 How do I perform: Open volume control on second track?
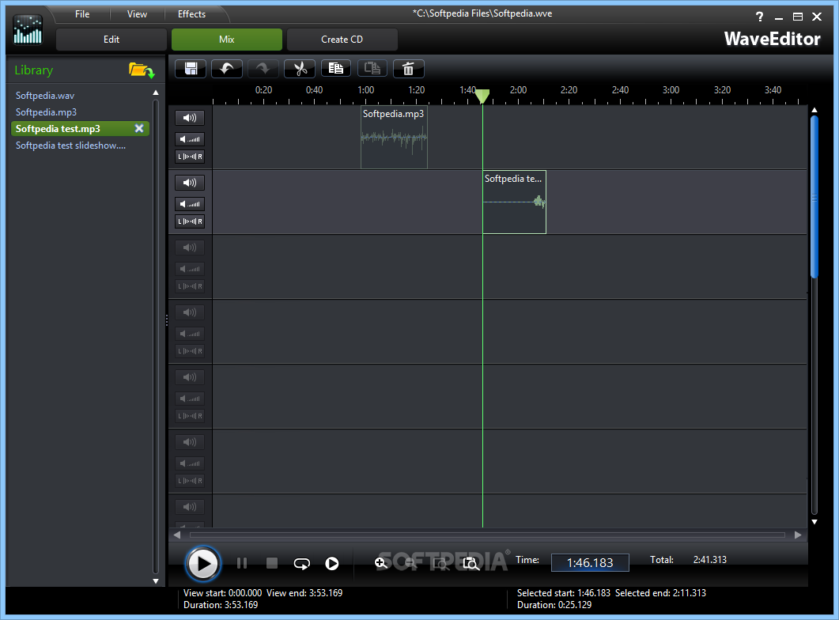click(x=190, y=204)
